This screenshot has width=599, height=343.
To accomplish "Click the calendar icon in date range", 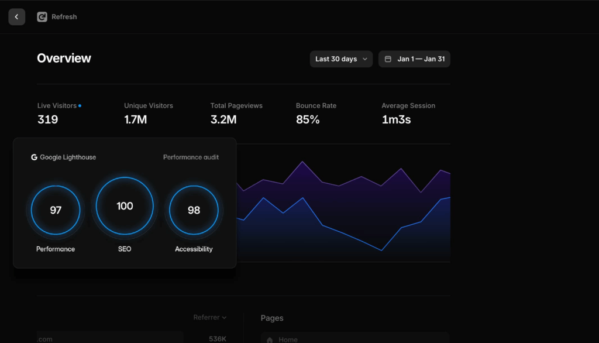I will point(388,59).
